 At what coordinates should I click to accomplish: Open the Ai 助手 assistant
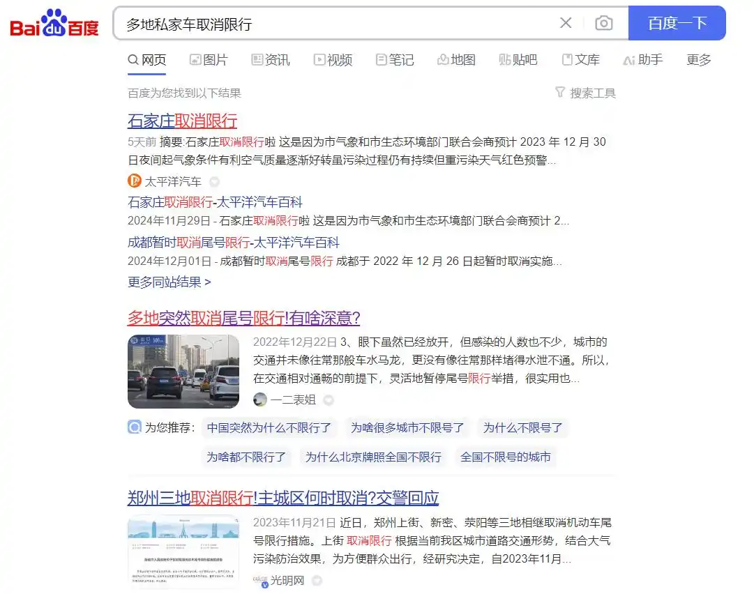click(642, 60)
